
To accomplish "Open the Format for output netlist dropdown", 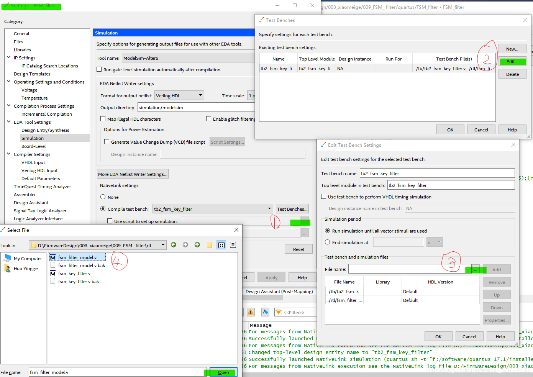I will [179, 95].
